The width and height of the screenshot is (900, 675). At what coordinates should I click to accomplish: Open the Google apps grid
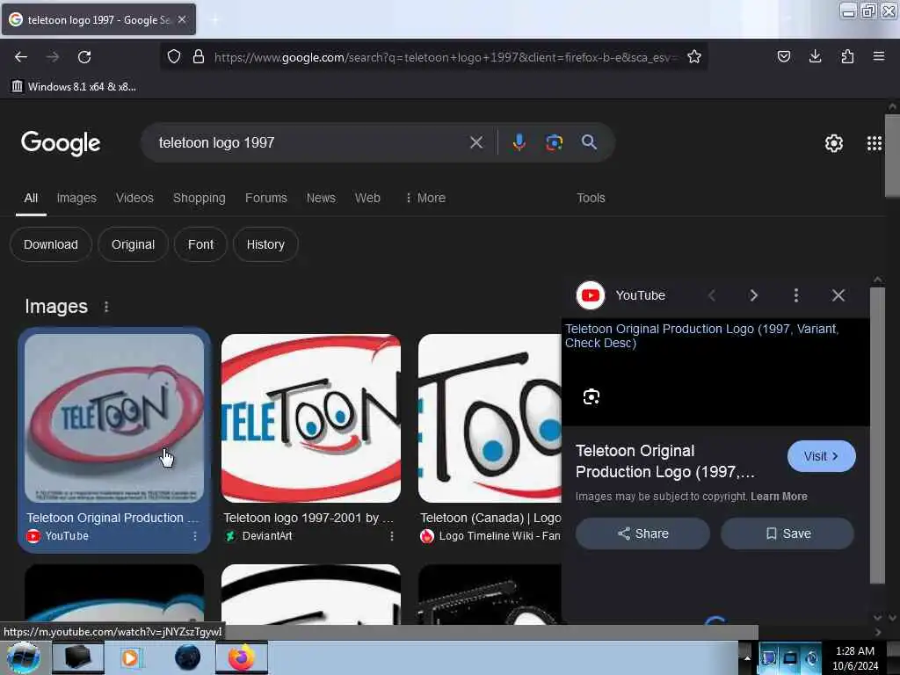[x=875, y=143]
